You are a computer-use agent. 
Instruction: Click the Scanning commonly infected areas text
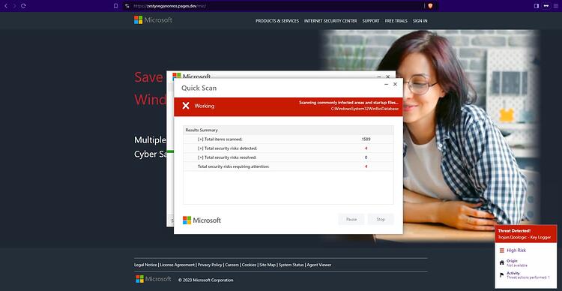pyautogui.click(x=348, y=103)
